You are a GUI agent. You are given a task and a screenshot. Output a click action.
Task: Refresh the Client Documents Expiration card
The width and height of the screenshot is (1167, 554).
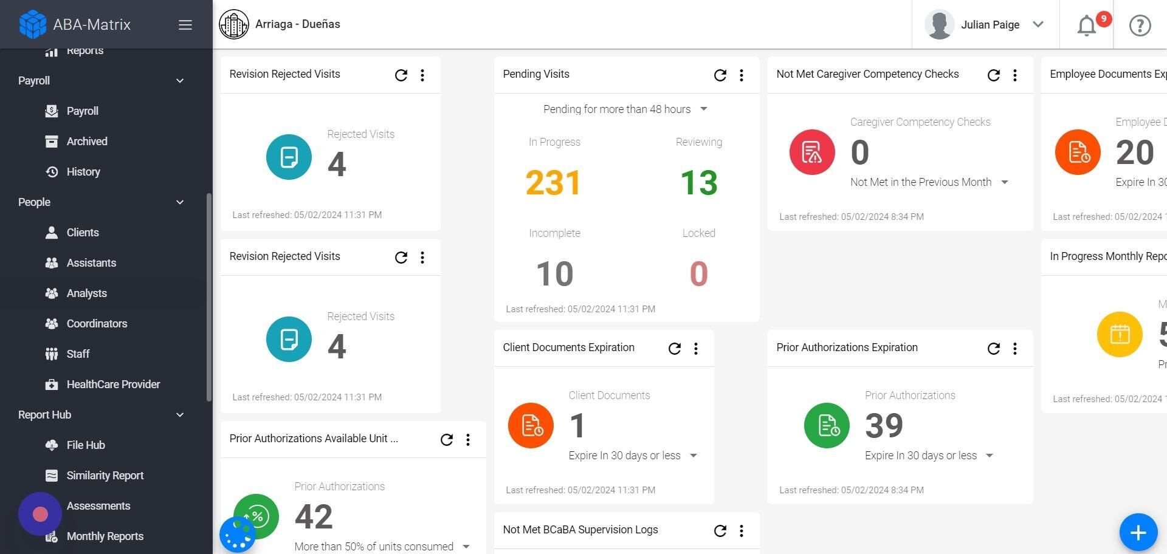675,348
